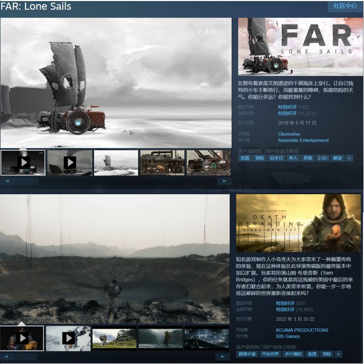Click the Death Stranding main screenshot viewer
The width and height of the screenshot is (364, 364).
(115, 259)
